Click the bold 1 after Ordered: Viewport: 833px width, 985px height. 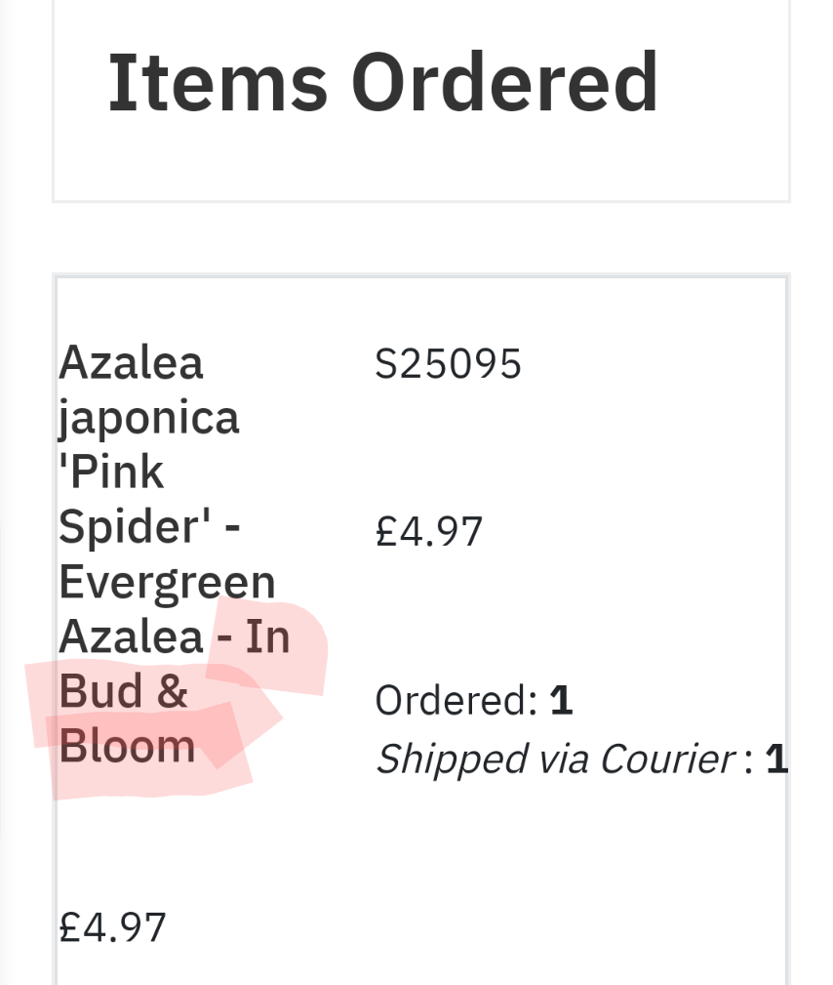(560, 700)
